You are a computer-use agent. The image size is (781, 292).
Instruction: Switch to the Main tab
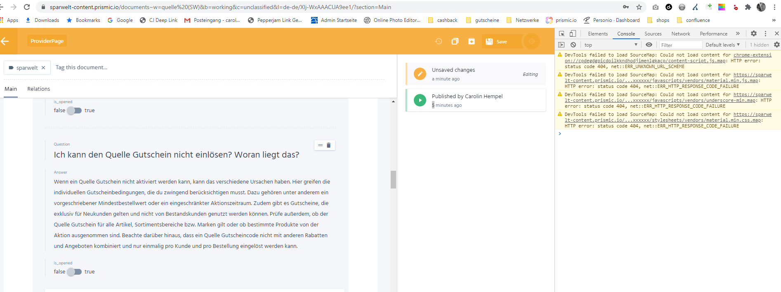pyautogui.click(x=11, y=89)
